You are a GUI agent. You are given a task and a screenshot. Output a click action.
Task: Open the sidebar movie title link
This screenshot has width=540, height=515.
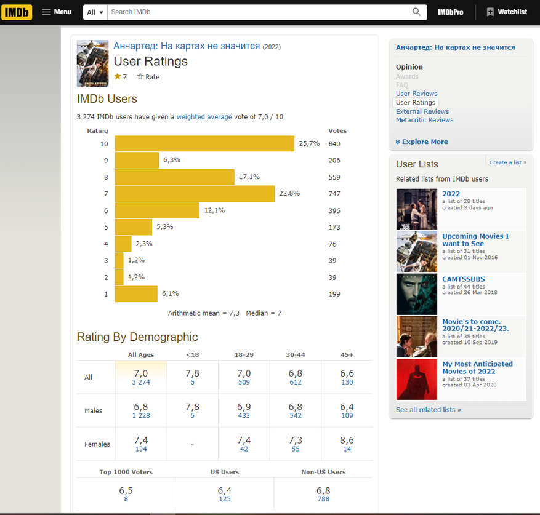(x=455, y=47)
